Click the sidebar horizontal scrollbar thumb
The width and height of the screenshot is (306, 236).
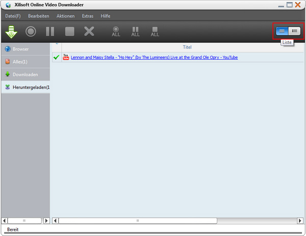tap(24, 221)
